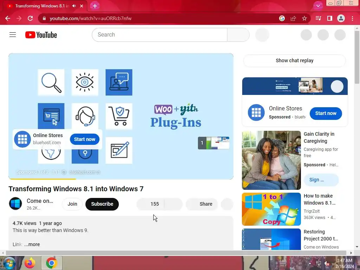Expand the description with ...more
The image size is (360, 270).
[x=32, y=245]
